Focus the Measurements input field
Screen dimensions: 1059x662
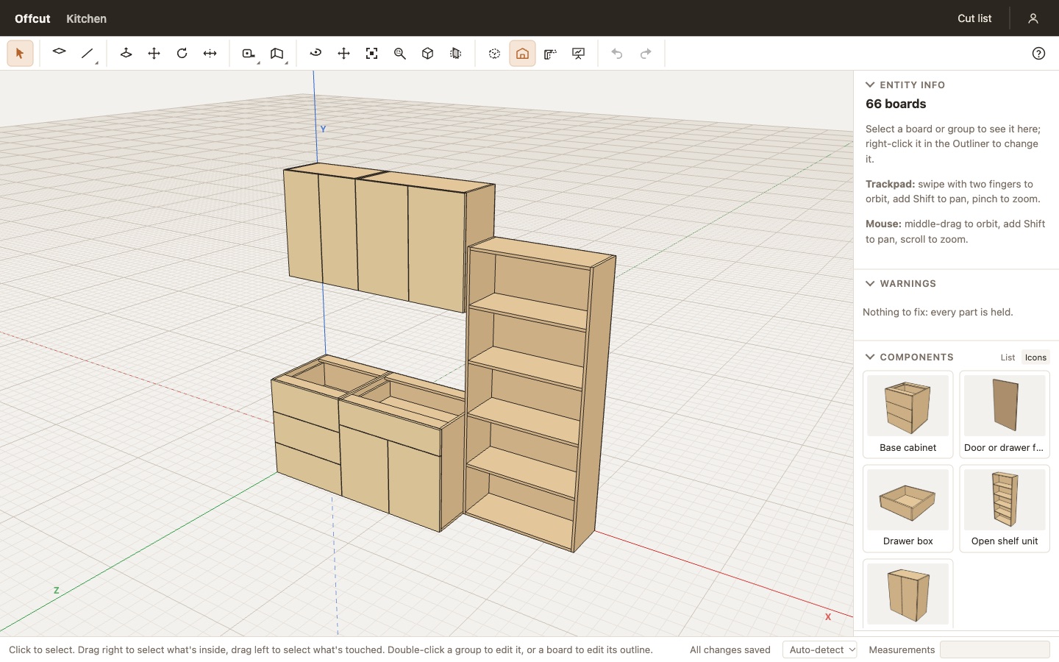click(x=994, y=649)
